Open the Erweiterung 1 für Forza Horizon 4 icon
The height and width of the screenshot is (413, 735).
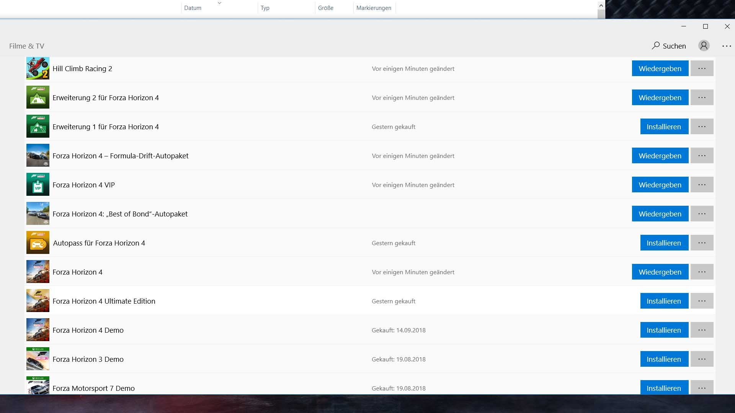pyautogui.click(x=38, y=126)
